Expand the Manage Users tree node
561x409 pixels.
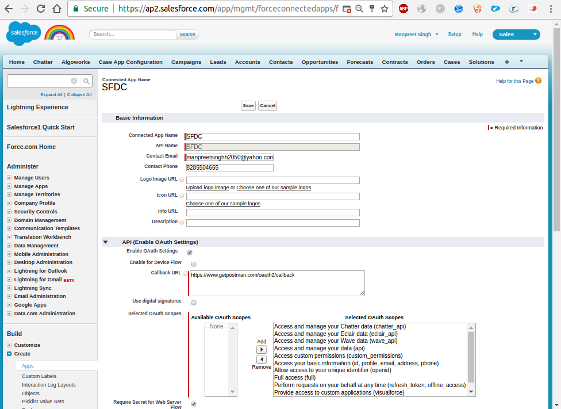pyautogui.click(x=9, y=178)
